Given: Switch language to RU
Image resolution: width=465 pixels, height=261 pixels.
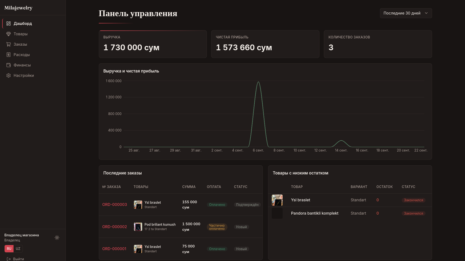Looking at the screenshot, I should point(9,249).
